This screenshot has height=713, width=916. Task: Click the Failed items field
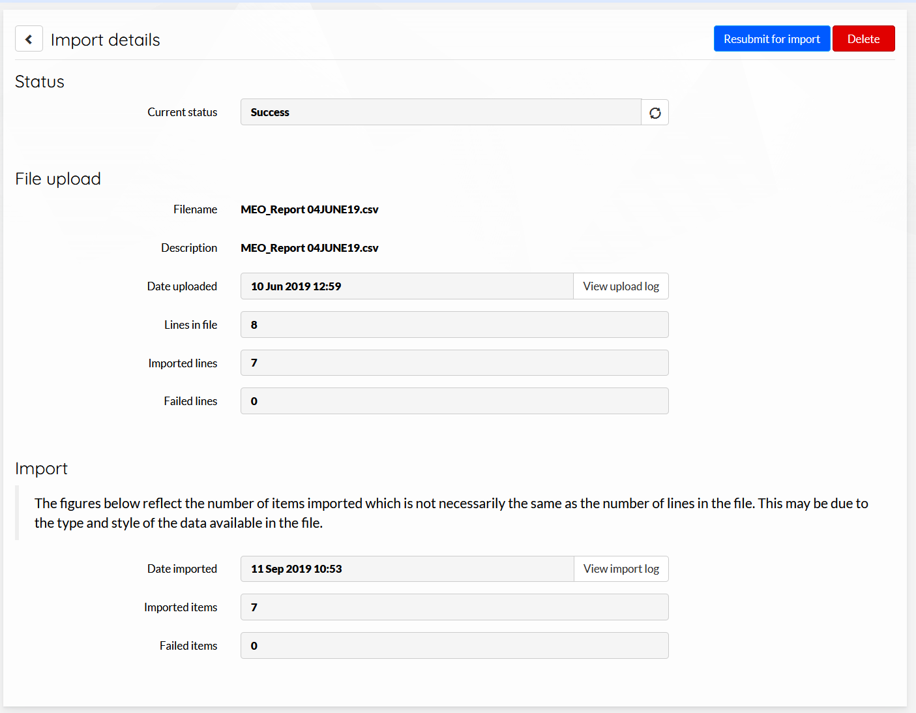[454, 646]
